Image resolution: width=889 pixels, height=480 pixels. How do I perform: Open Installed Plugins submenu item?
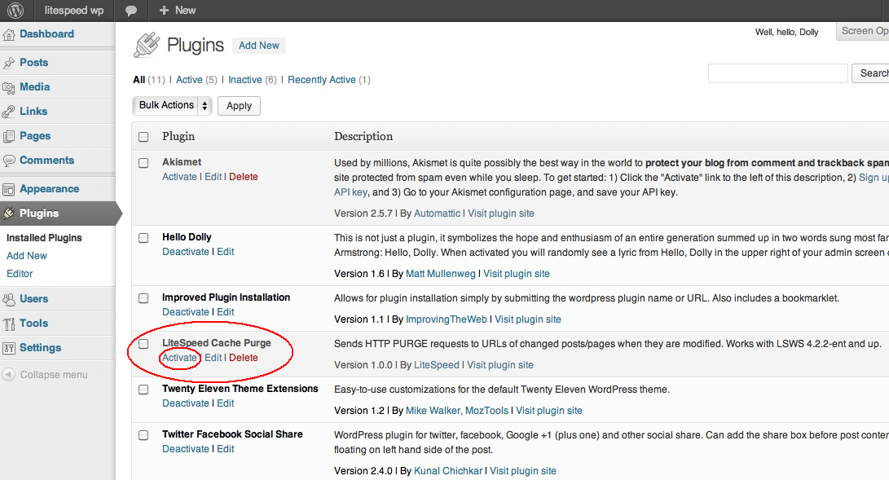[44, 237]
